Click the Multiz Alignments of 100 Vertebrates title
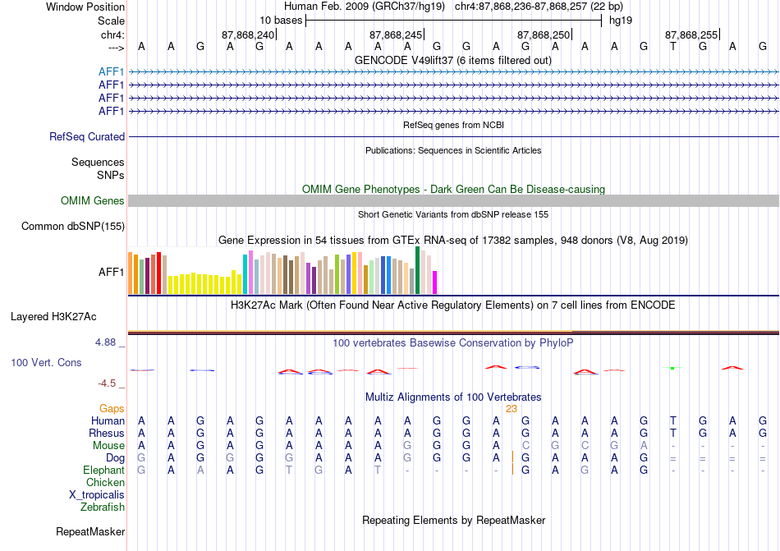Image resolution: width=780 pixels, height=551 pixels. [453, 397]
